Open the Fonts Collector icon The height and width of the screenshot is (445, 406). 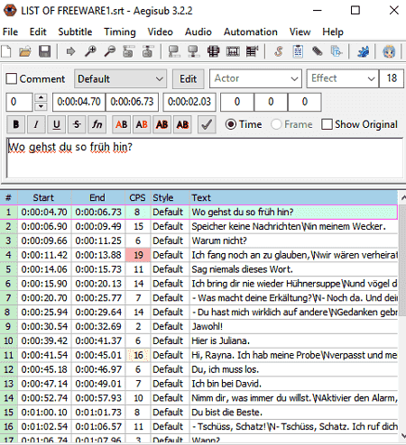(337, 51)
